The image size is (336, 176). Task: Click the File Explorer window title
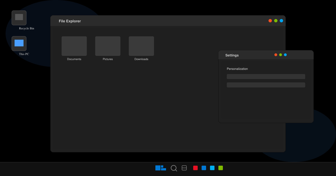[70, 21]
